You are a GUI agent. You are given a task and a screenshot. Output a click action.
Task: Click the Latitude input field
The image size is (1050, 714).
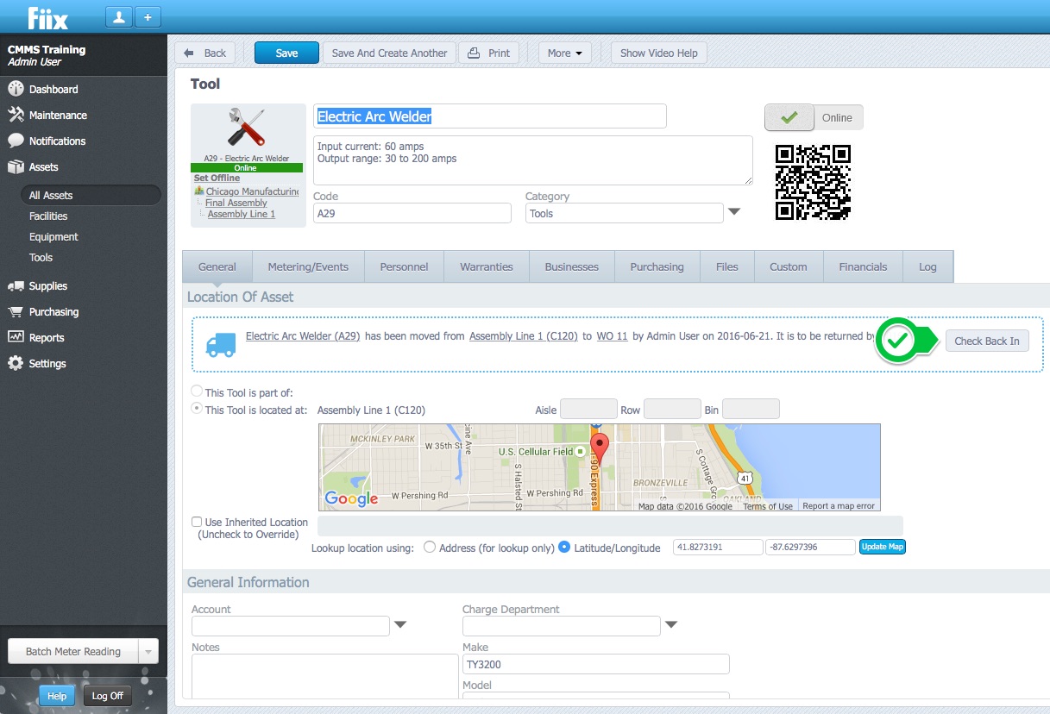coord(718,547)
